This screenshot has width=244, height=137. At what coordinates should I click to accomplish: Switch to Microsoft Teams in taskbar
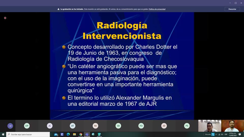87,134
